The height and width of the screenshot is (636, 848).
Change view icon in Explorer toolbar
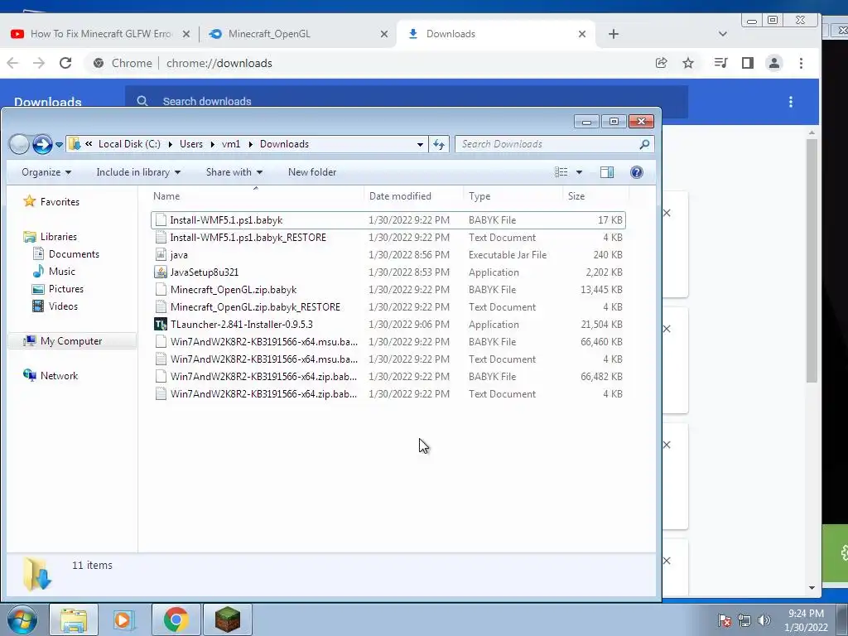(x=561, y=172)
